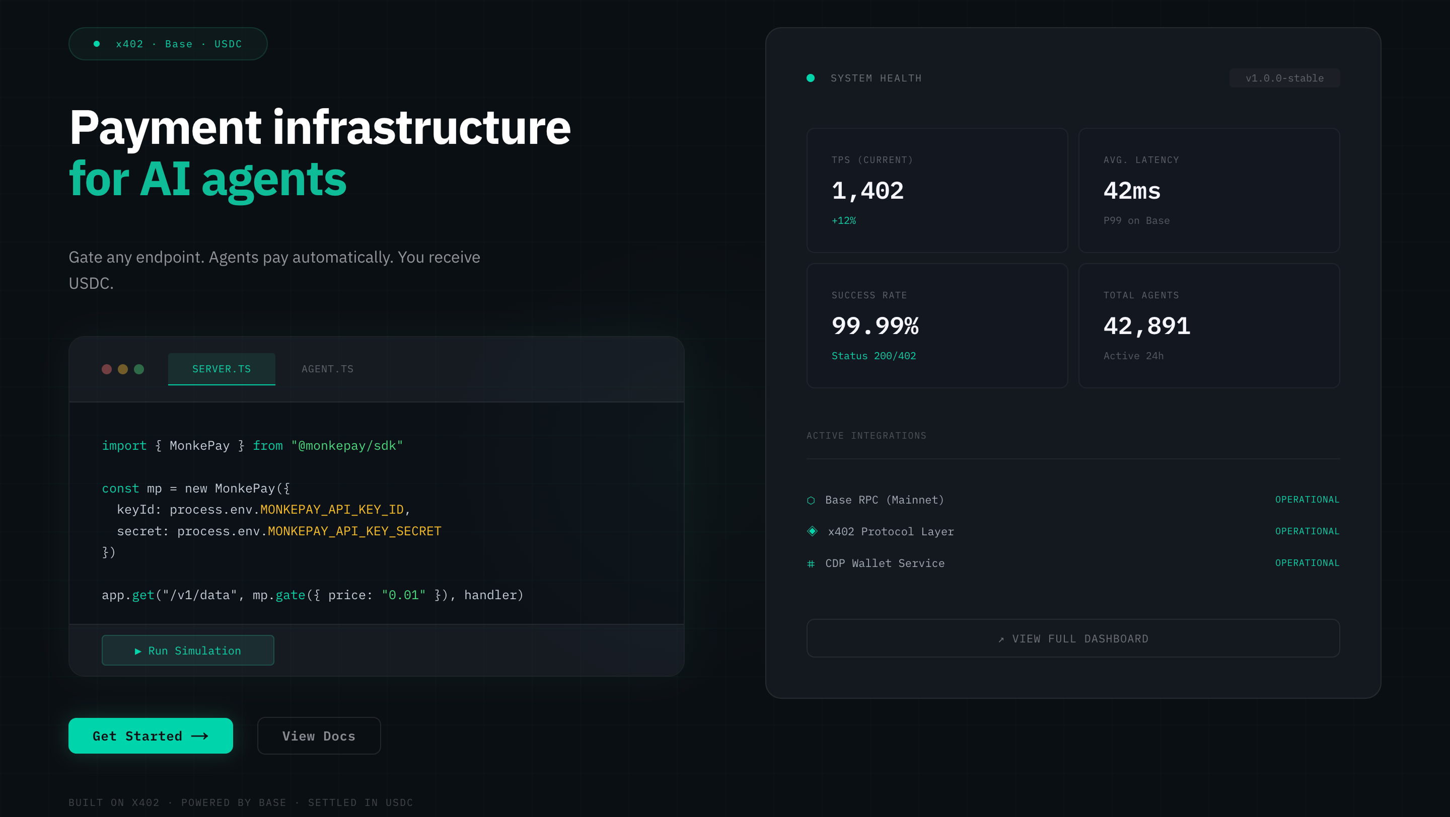Open the View Full Dashboard link

pyautogui.click(x=1073, y=638)
